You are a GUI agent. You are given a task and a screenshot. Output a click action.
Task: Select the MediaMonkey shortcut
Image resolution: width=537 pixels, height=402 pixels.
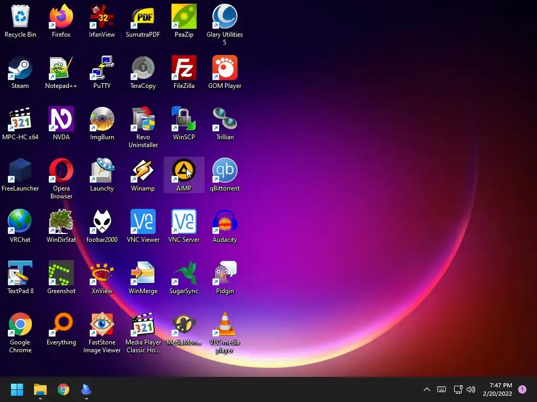[184, 324]
